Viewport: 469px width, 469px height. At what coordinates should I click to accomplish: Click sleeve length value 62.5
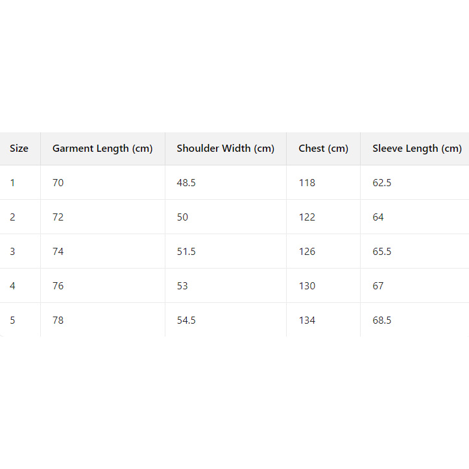(x=382, y=183)
